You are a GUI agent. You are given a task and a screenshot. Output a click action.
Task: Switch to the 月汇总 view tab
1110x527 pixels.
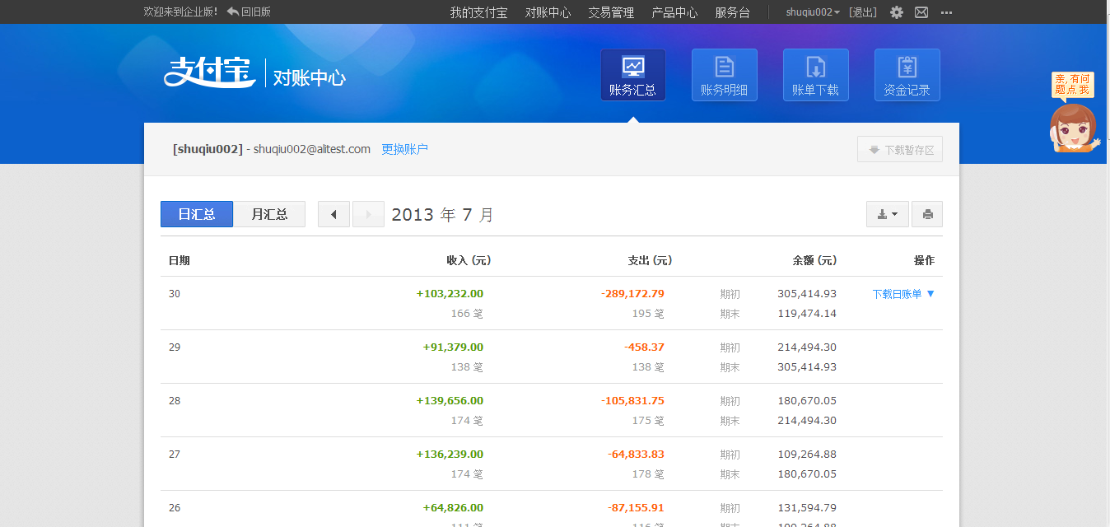pyautogui.click(x=269, y=214)
